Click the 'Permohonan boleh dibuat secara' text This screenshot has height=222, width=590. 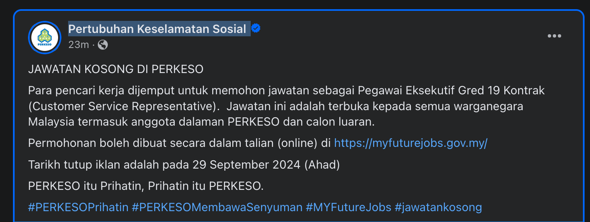pyautogui.click(x=100, y=143)
